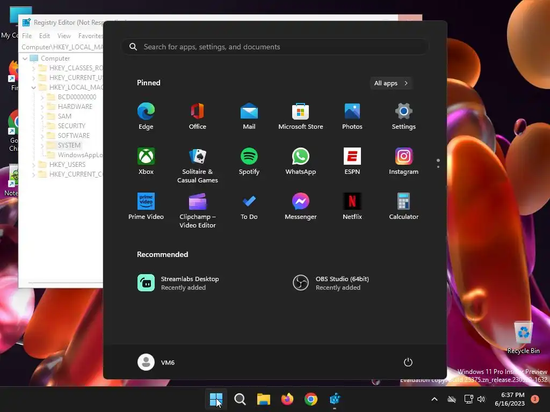
Task: Select the SYSTEM registry key
Action: (x=69, y=145)
